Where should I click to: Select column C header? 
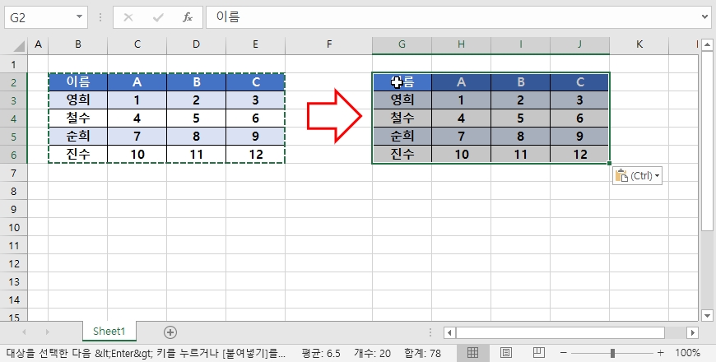(137, 44)
